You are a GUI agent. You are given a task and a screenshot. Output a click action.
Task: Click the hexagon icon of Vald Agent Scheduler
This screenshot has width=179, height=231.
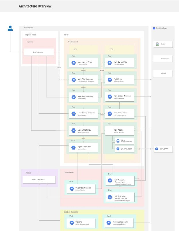(x=109, y=223)
